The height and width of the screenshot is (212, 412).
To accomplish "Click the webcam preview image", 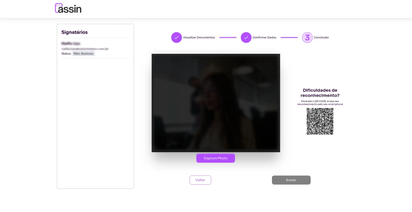I will tap(216, 103).
